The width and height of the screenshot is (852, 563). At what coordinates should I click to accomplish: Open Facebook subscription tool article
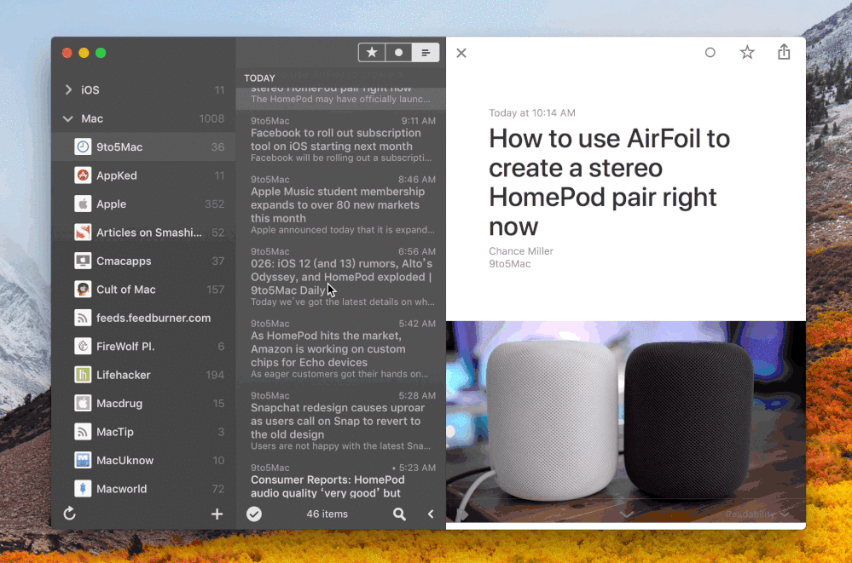341,140
